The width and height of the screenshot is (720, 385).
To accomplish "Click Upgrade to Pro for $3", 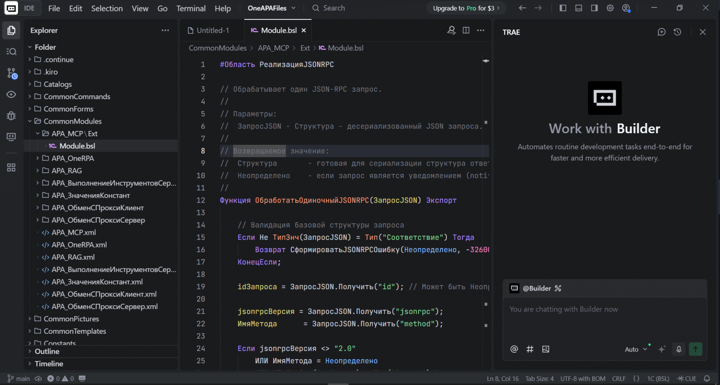I will tap(466, 8).
